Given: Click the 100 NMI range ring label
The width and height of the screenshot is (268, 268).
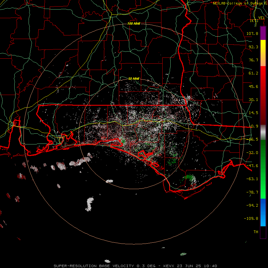Looking at the screenshot, I should [134, 24].
